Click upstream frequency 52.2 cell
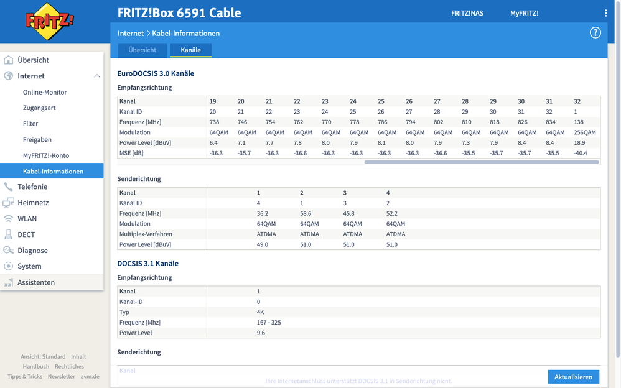The width and height of the screenshot is (621, 388). (x=391, y=213)
